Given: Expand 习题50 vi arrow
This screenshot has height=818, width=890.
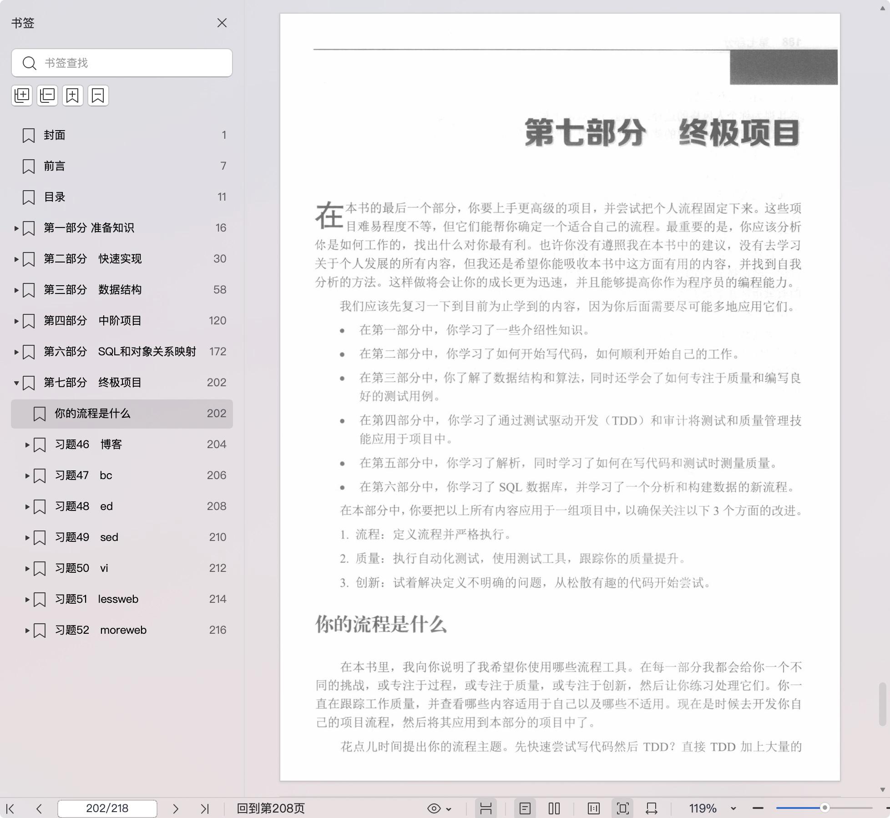Looking at the screenshot, I should click(x=27, y=568).
